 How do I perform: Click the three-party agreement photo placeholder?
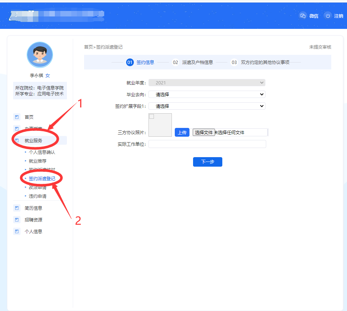coord(160,125)
